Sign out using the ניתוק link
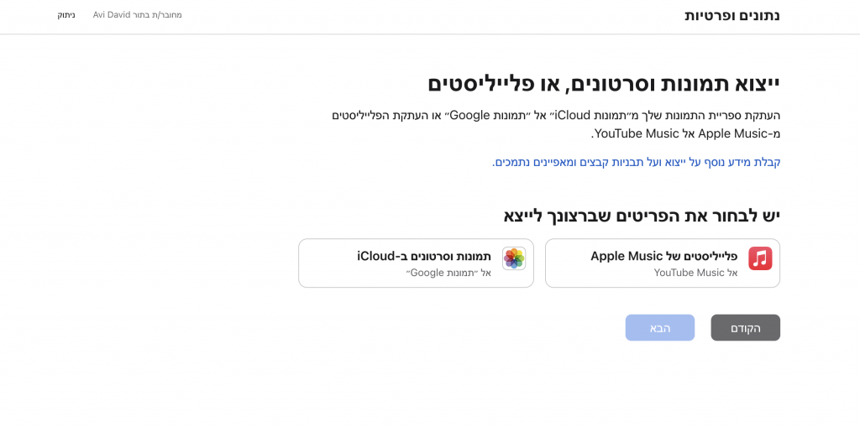 click(66, 15)
